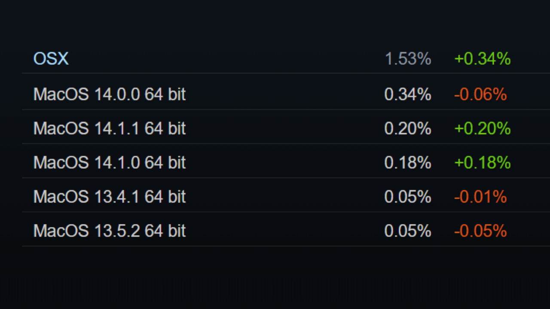Select the MacOS 14.1.1 64 bit label

click(x=110, y=128)
